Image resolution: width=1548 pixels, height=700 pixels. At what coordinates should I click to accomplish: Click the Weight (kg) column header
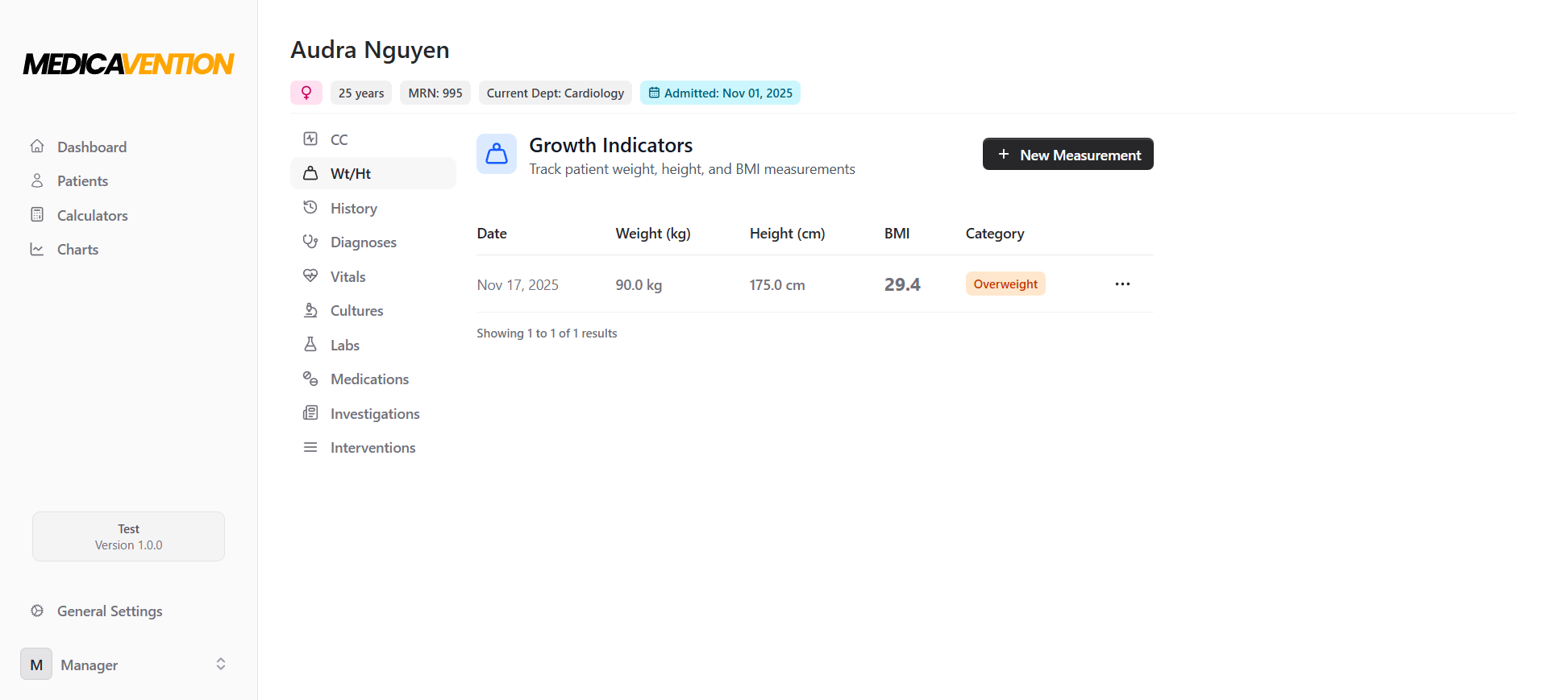pyautogui.click(x=653, y=233)
